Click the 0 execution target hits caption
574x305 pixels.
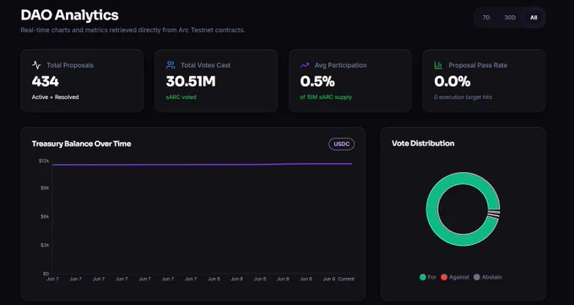tap(463, 97)
